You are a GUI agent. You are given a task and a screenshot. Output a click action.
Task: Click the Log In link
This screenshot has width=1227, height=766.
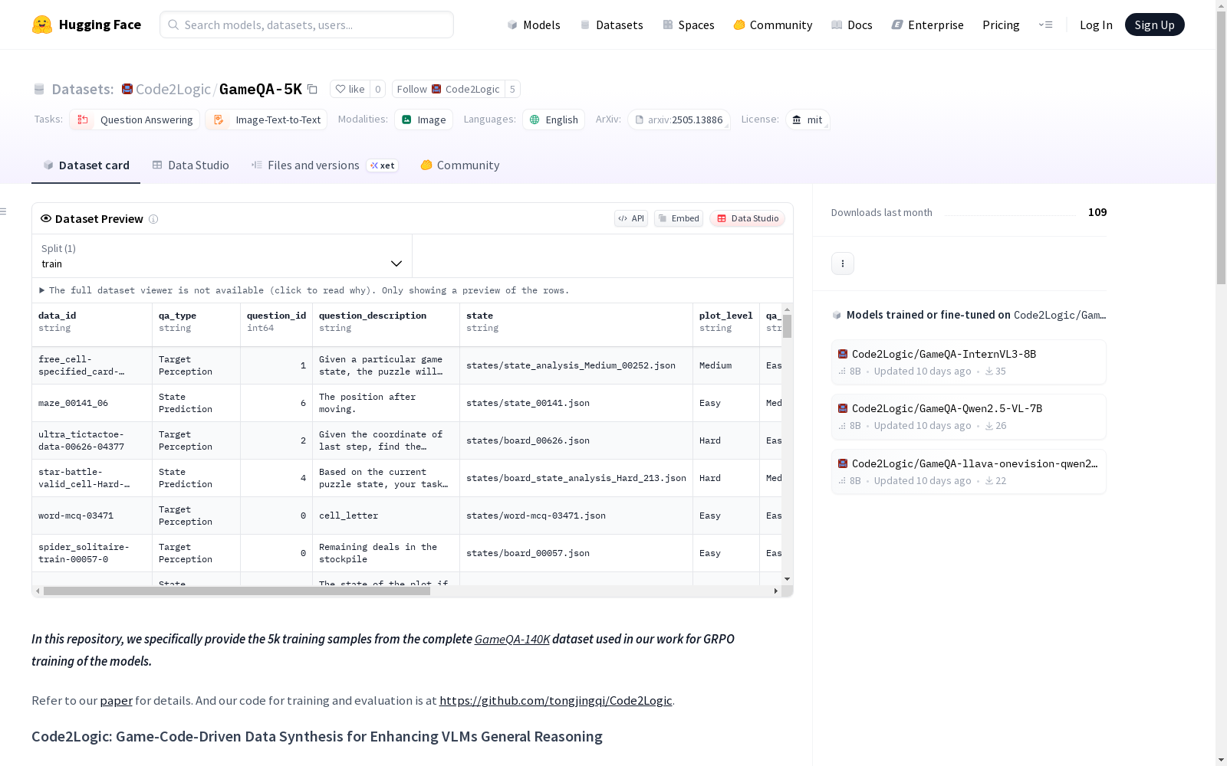pyautogui.click(x=1096, y=25)
